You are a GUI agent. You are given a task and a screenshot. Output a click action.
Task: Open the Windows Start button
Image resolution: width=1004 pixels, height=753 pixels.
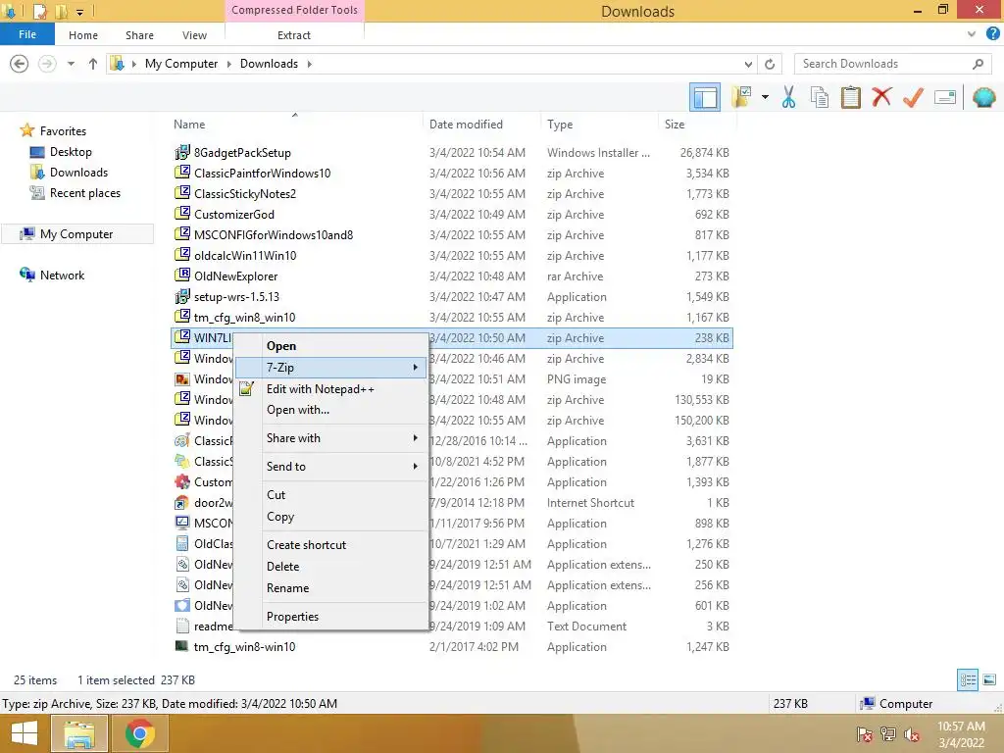(24, 733)
